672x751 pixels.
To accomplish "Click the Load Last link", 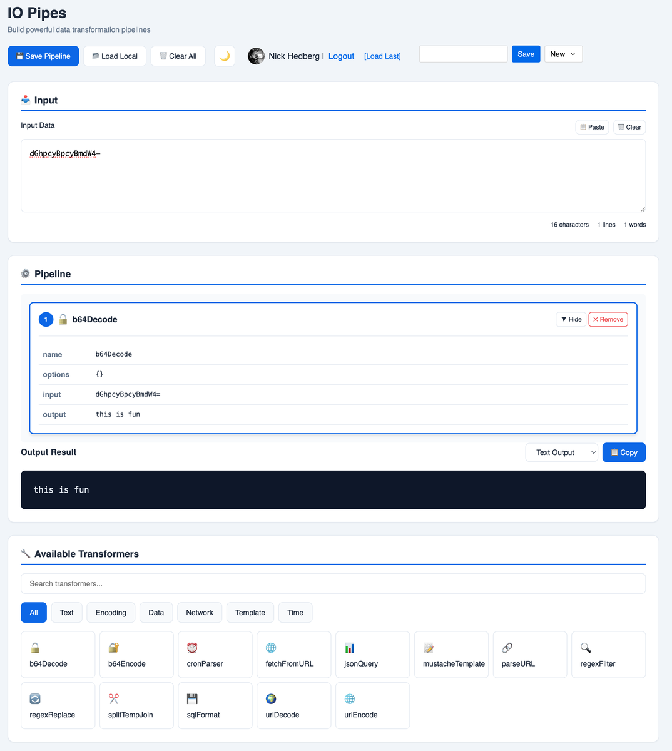I will pyautogui.click(x=382, y=56).
